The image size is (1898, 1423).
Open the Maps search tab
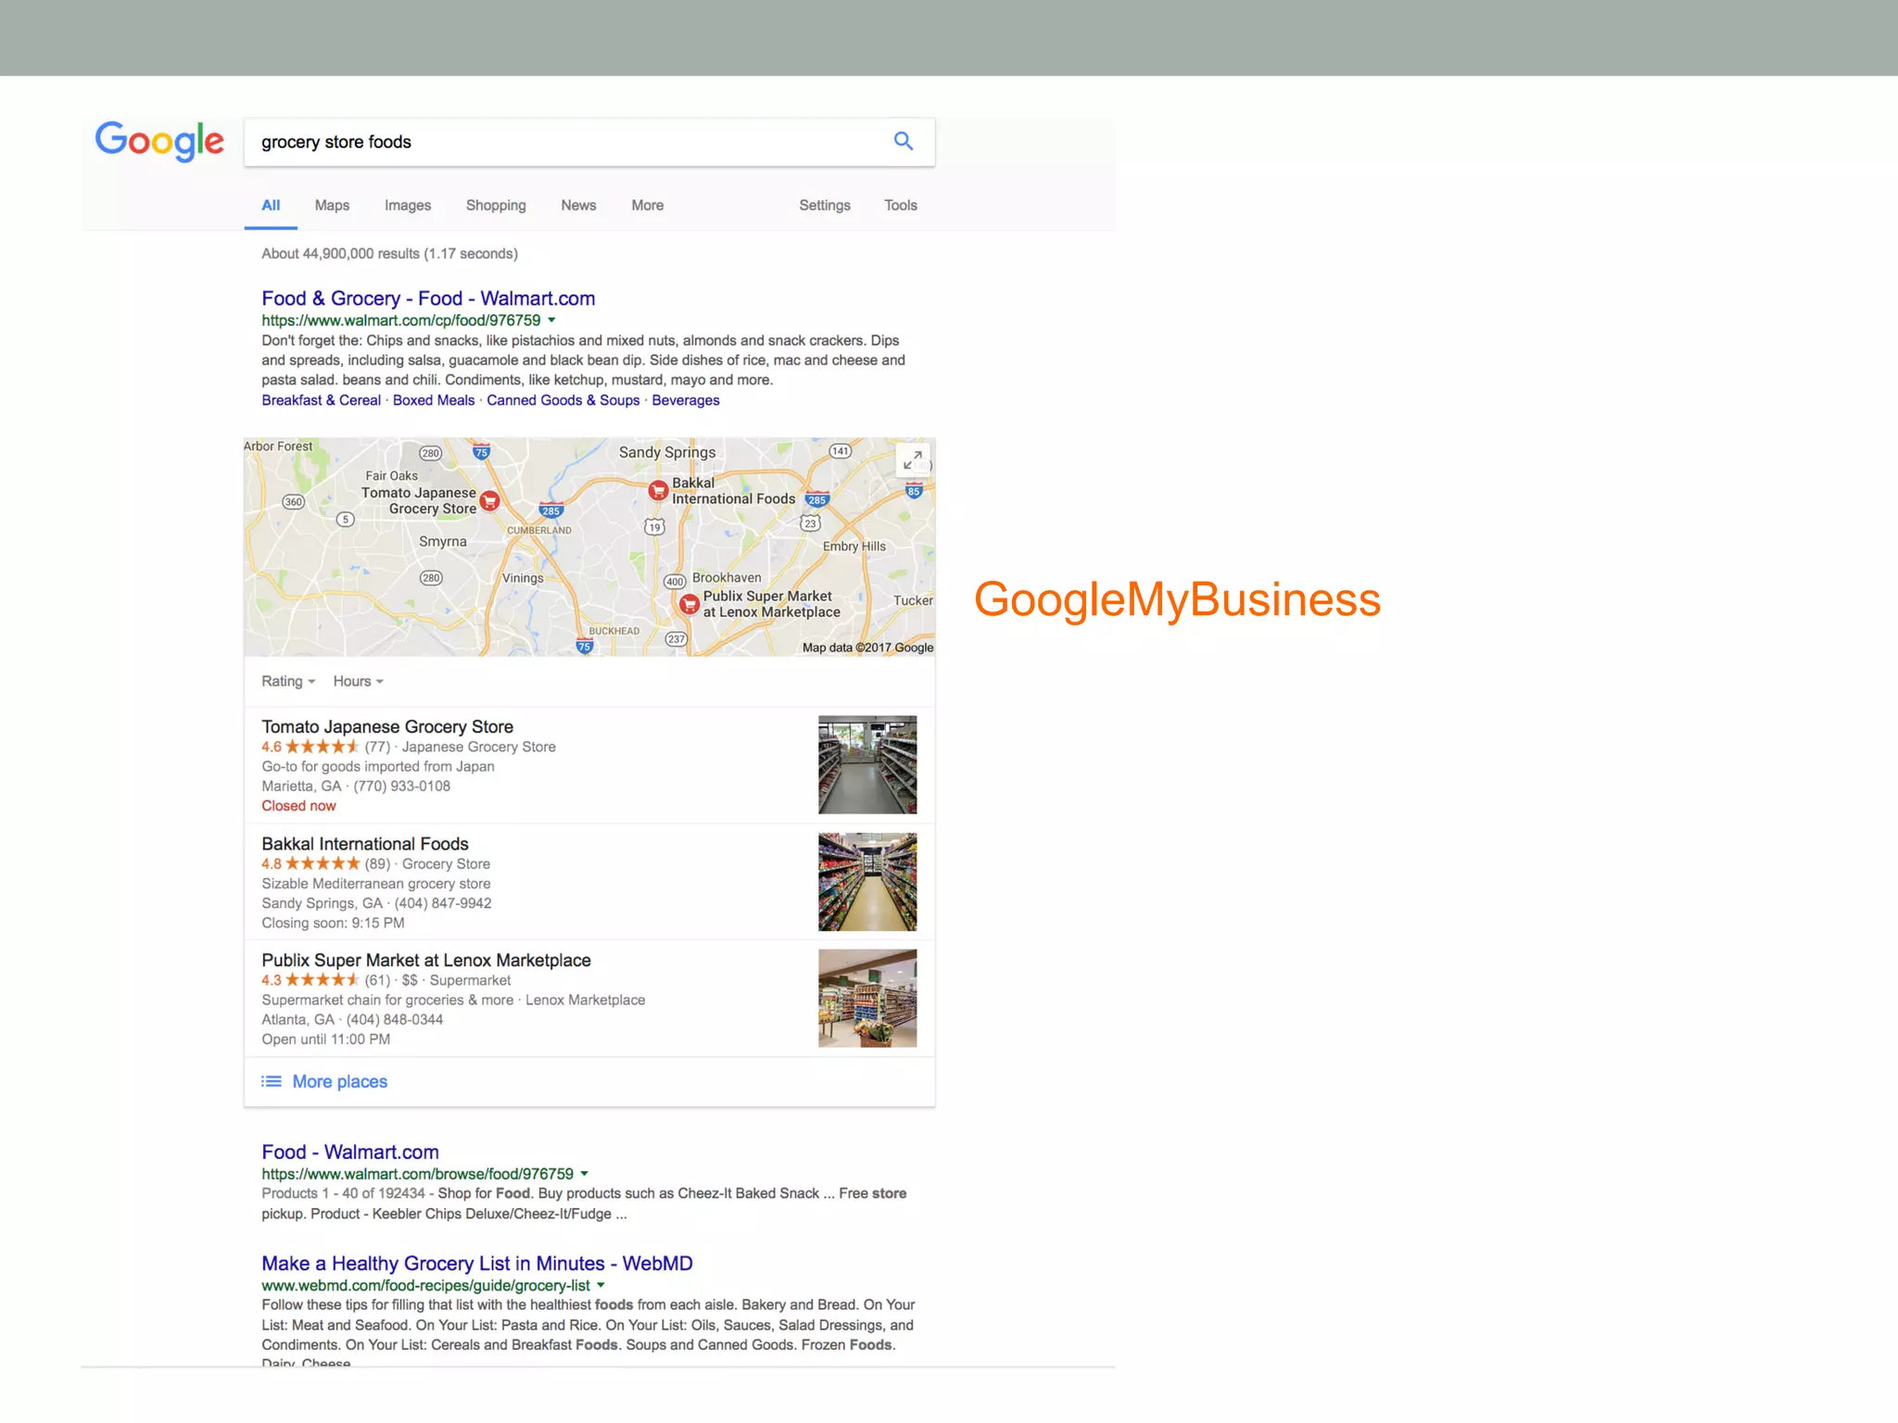click(x=332, y=206)
